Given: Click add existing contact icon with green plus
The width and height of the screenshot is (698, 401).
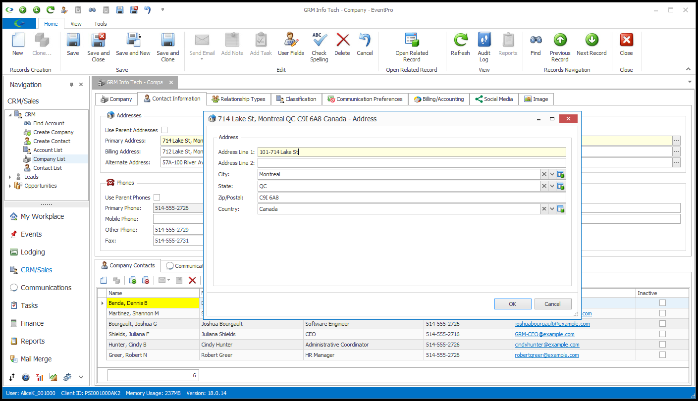Looking at the screenshot, I should point(133,280).
